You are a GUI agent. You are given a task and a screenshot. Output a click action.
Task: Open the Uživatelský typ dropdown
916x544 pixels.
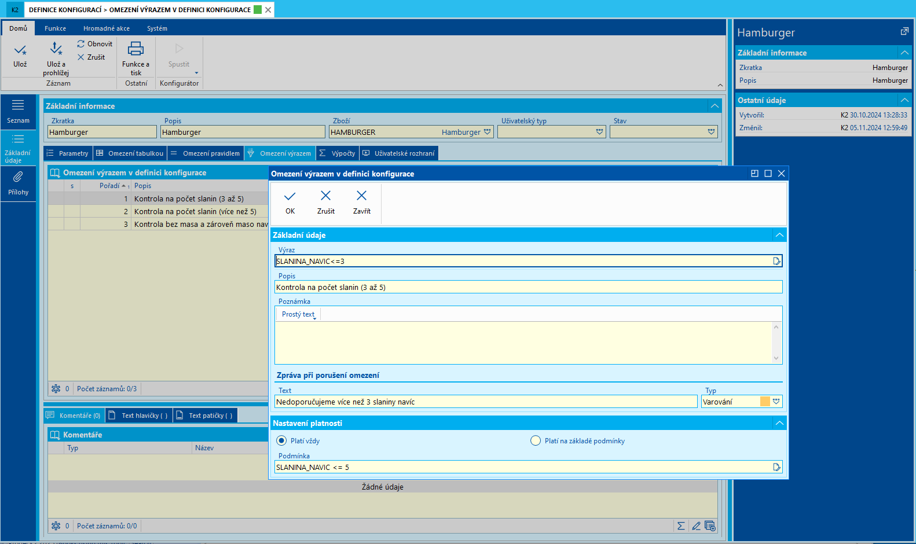tap(600, 132)
